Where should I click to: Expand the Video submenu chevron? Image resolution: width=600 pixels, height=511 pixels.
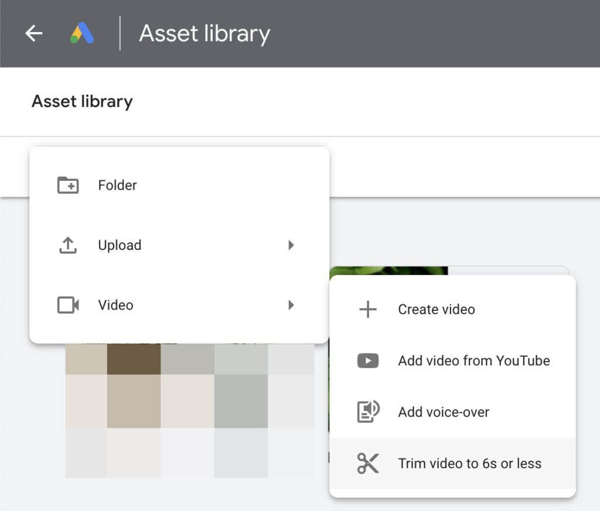pos(291,304)
